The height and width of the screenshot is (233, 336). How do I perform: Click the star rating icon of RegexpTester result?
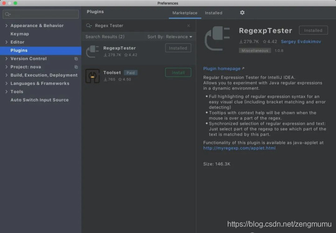coord(126,55)
